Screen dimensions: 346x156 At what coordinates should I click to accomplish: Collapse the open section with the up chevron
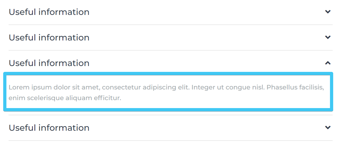pos(328,63)
